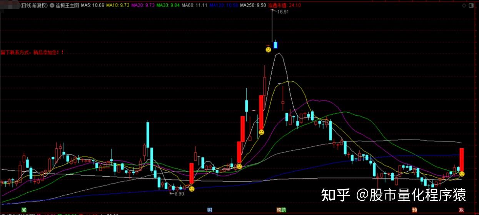The width and height of the screenshot is (479, 215).
Task: Click the smiley signal at far right red candle
Action: point(462,174)
